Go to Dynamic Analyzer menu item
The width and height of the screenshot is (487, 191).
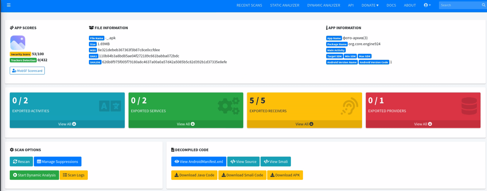click(x=323, y=5)
